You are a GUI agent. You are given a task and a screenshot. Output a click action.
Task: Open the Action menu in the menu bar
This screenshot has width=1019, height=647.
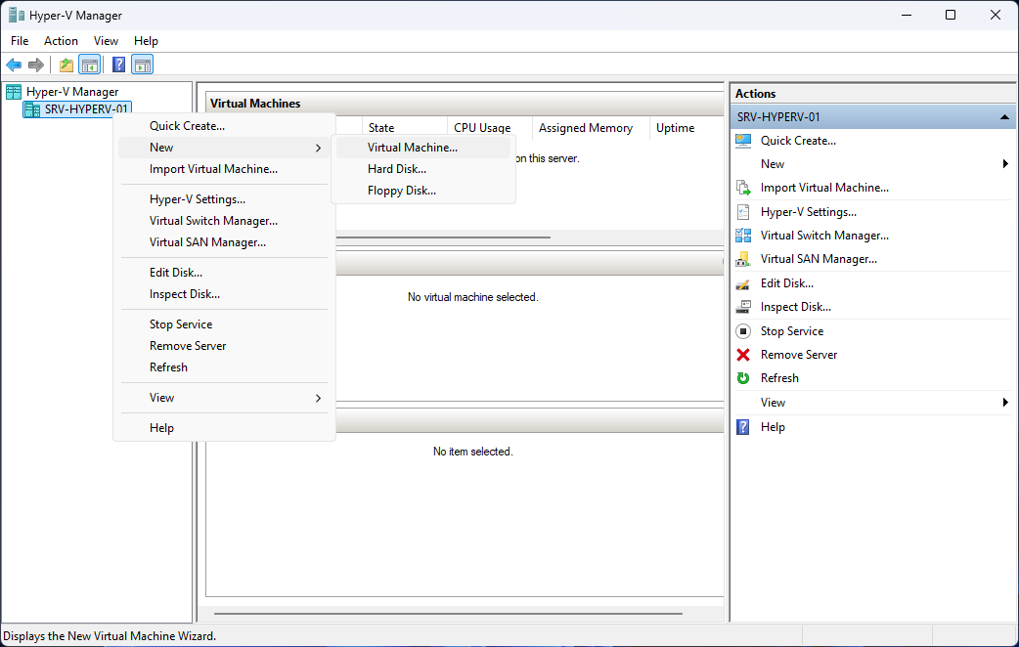pyautogui.click(x=61, y=41)
